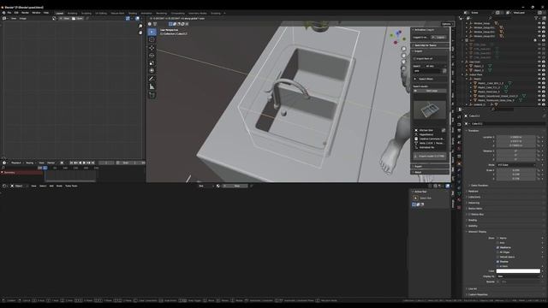Toggle the Import Plain obj checkbox
This screenshot has height=308, width=548.
[414, 59]
